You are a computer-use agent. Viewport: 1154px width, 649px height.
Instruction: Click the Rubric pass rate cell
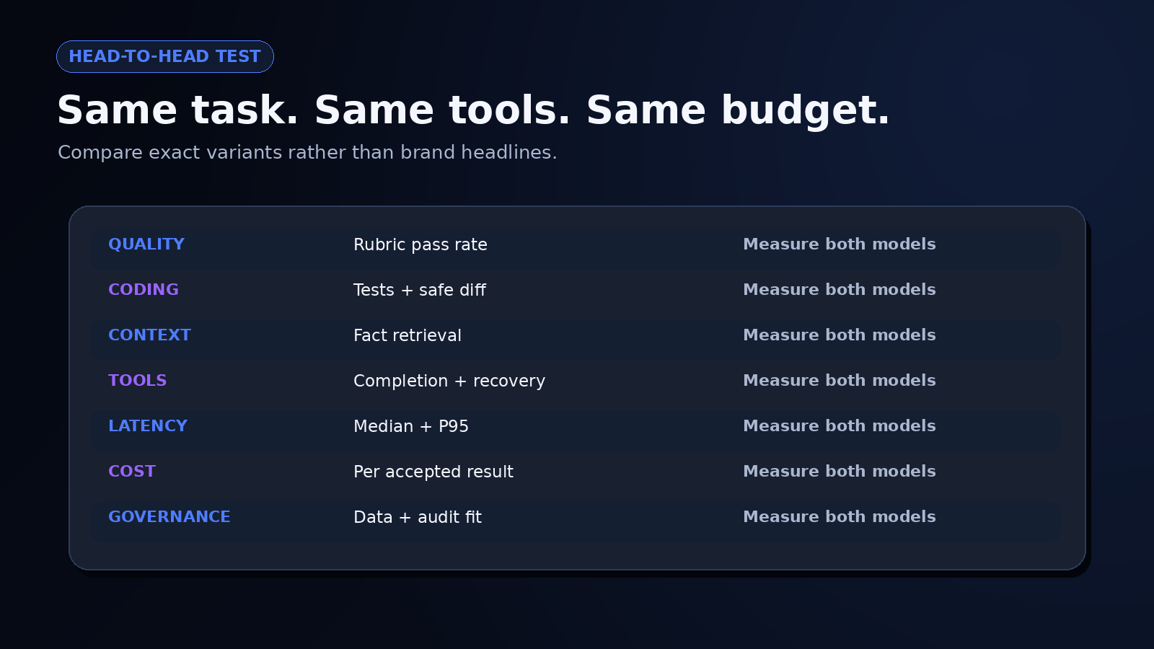pyautogui.click(x=420, y=244)
